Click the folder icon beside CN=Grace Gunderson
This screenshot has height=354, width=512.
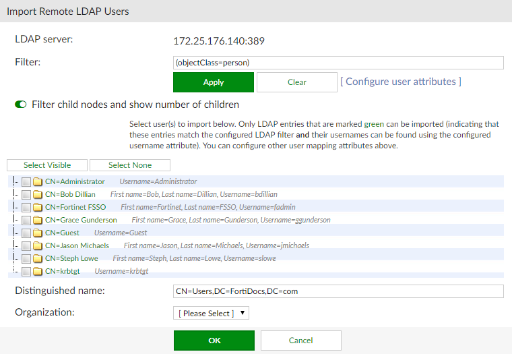[x=38, y=220]
